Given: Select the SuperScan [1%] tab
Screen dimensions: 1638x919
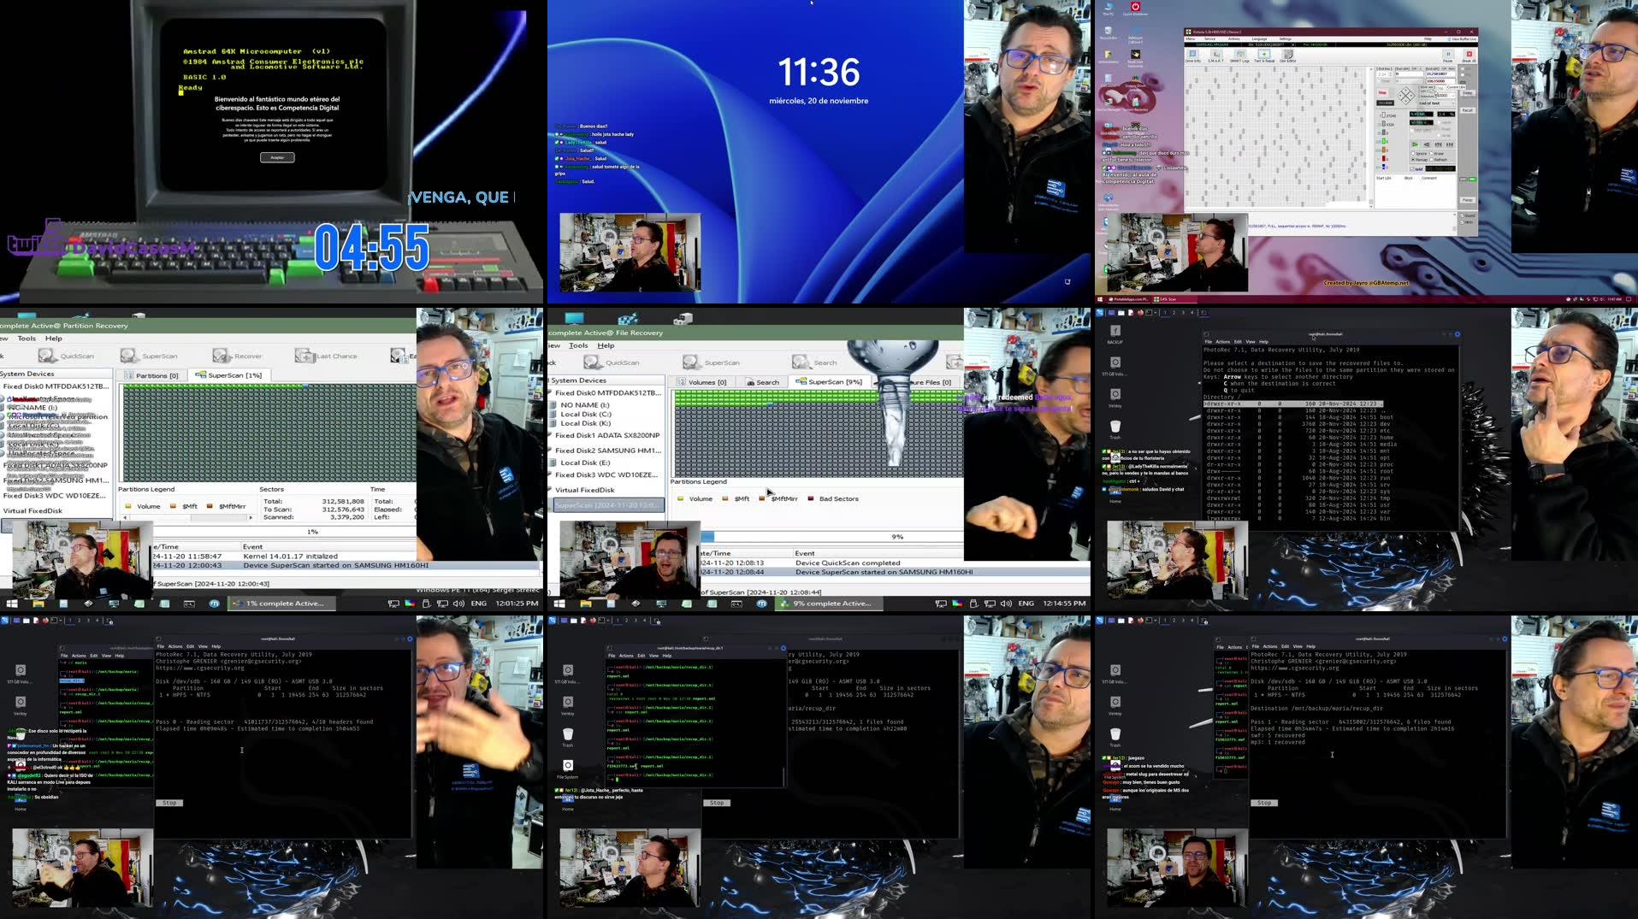Looking at the screenshot, I should 228,375.
